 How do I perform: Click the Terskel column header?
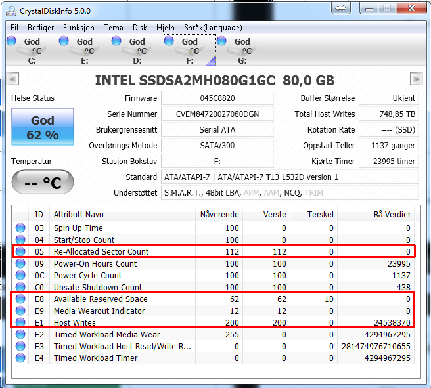[x=314, y=215]
